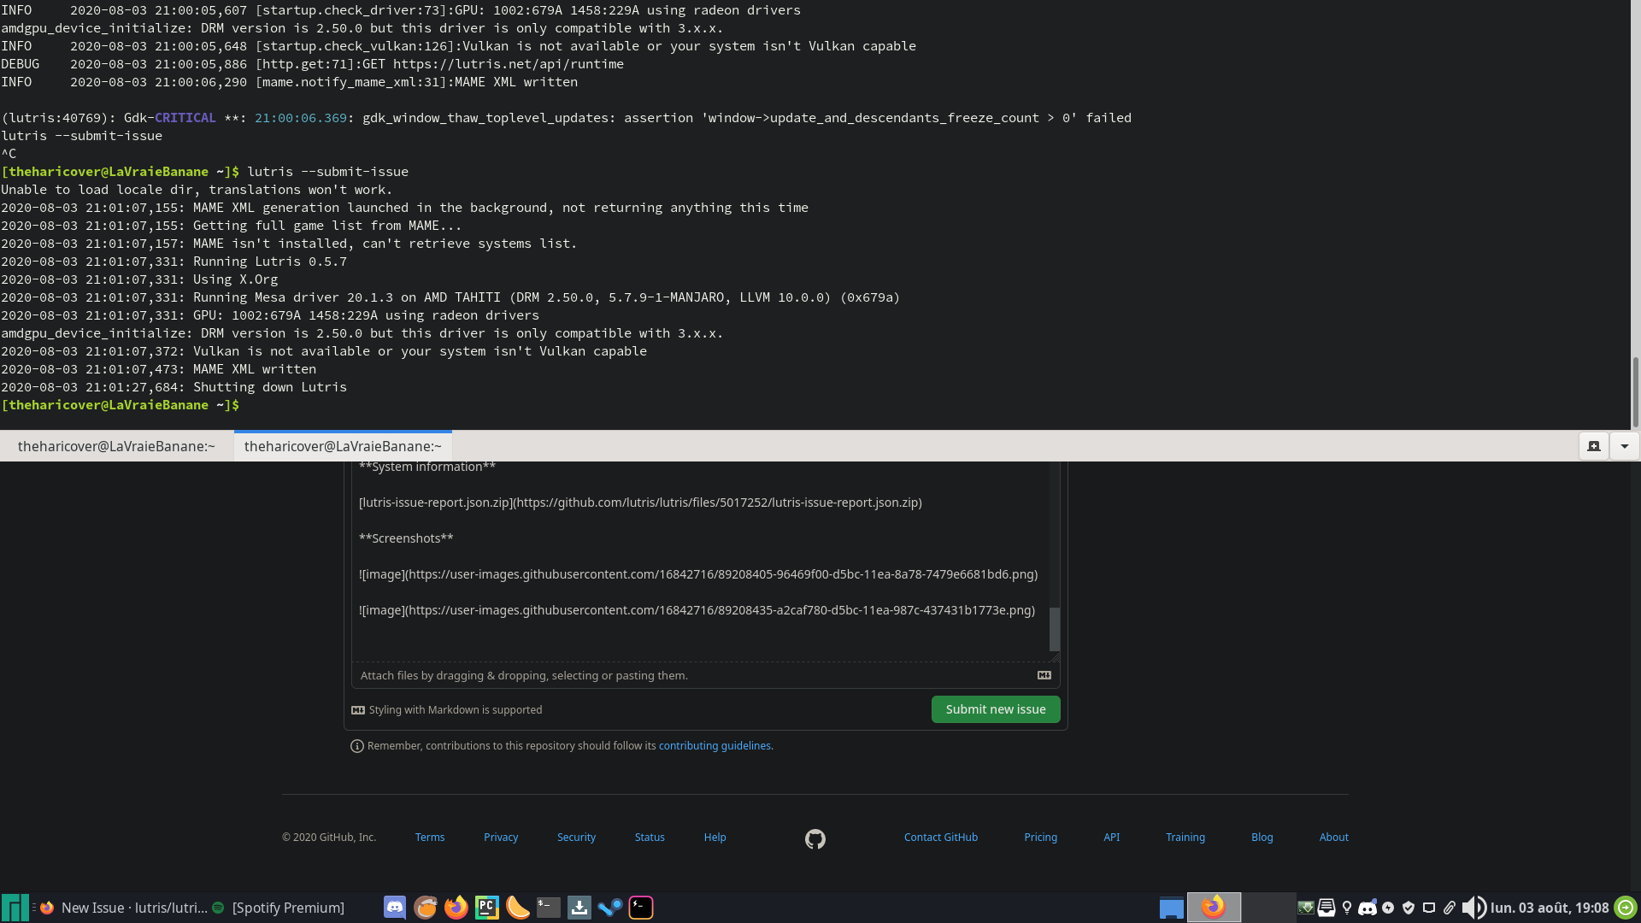Launch Discord from the taskbar
This screenshot has width=1641, height=923.
tap(395, 908)
